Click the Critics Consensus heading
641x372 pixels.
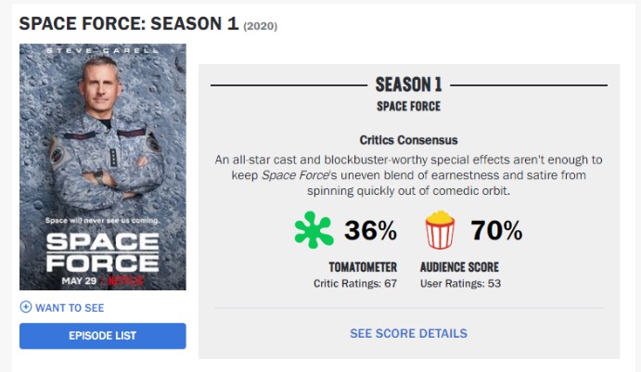tap(408, 140)
